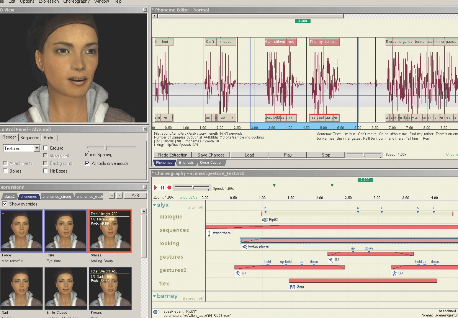Select the G2 gesture icon
Screen dimensions: 458x318
(x=331, y=260)
